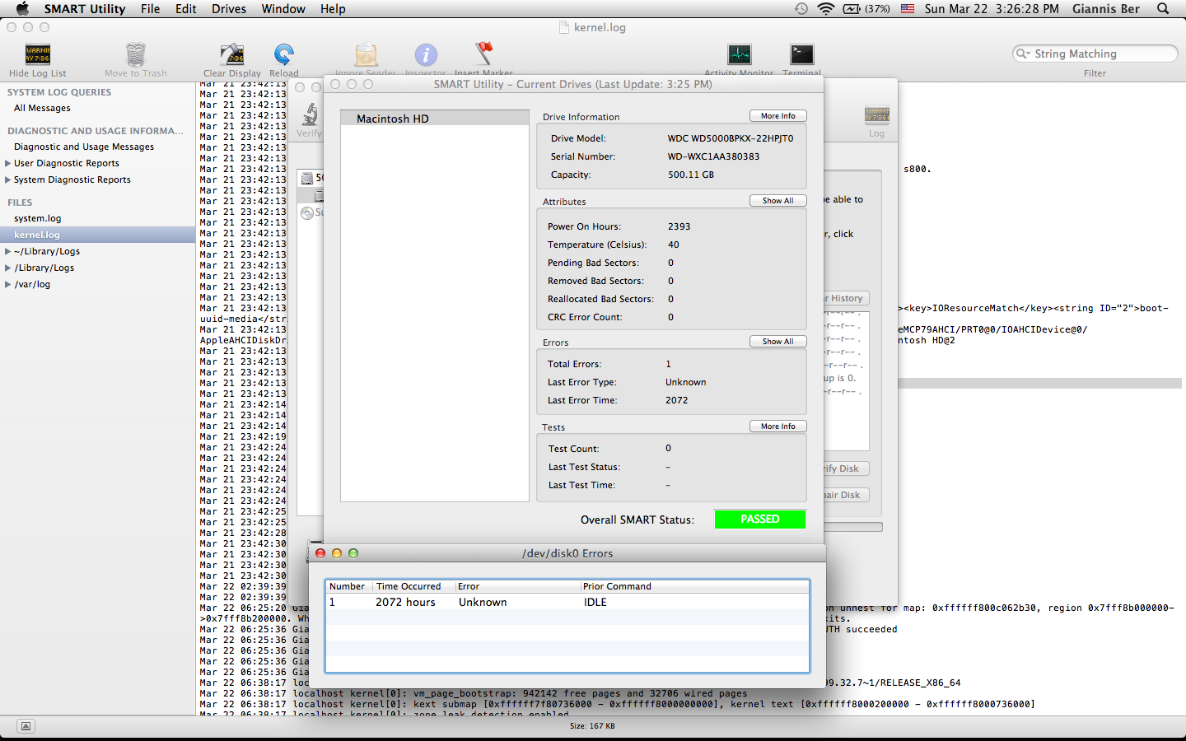Open the SMART Utility application menu
1186x741 pixels.
(85, 8)
